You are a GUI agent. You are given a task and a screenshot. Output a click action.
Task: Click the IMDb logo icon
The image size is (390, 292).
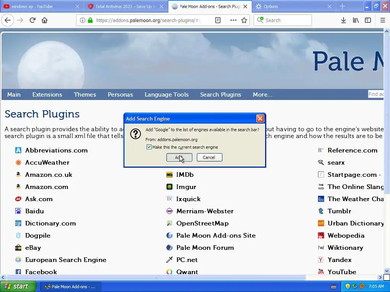click(x=169, y=175)
